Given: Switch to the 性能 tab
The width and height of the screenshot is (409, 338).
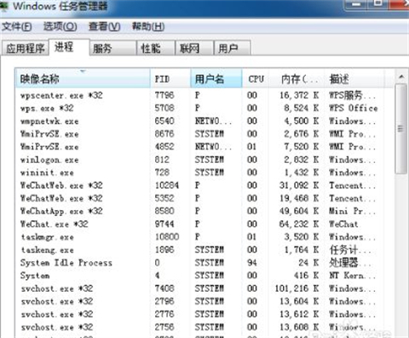Looking at the screenshot, I should pos(156,48).
